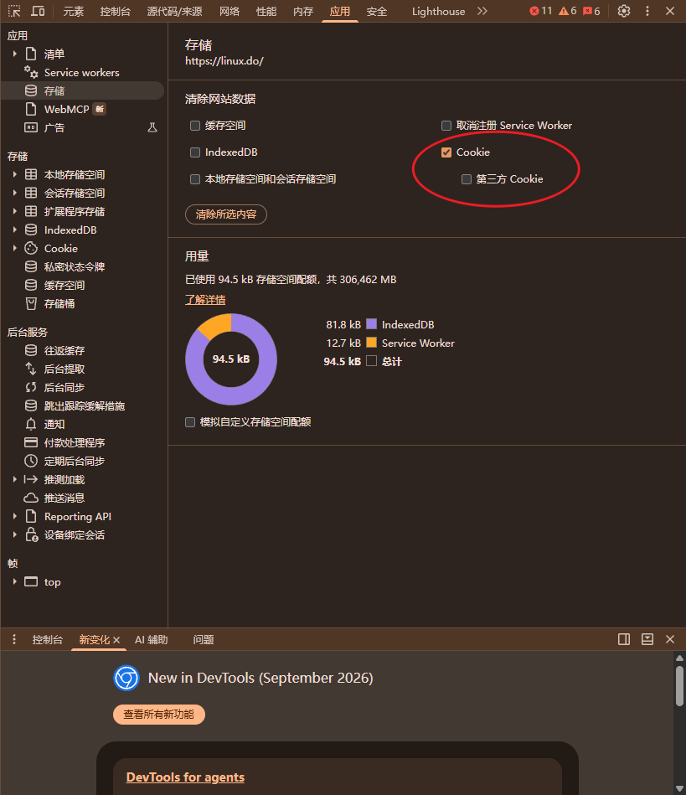Switch to the 性能 tab
Screen dimensions: 686x795
pyautogui.click(x=266, y=11)
